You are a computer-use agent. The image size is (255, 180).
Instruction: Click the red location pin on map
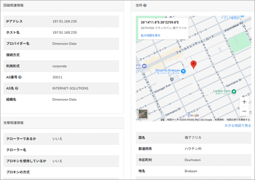[193, 64]
